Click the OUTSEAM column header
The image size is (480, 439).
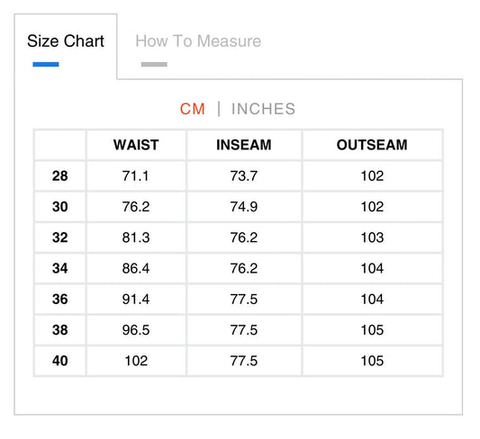372,145
